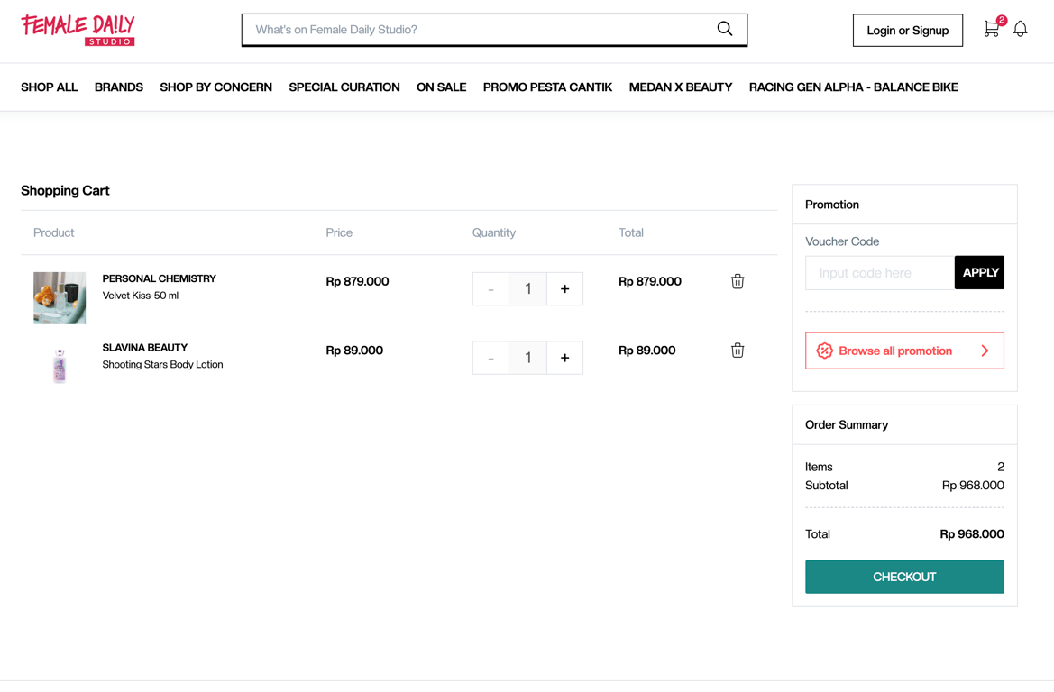Image resolution: width=1054 pixels, height=692 pixels.
Task: Delete Slavina Beauty Body Lotion item
Action: click(x=738, y=351)
